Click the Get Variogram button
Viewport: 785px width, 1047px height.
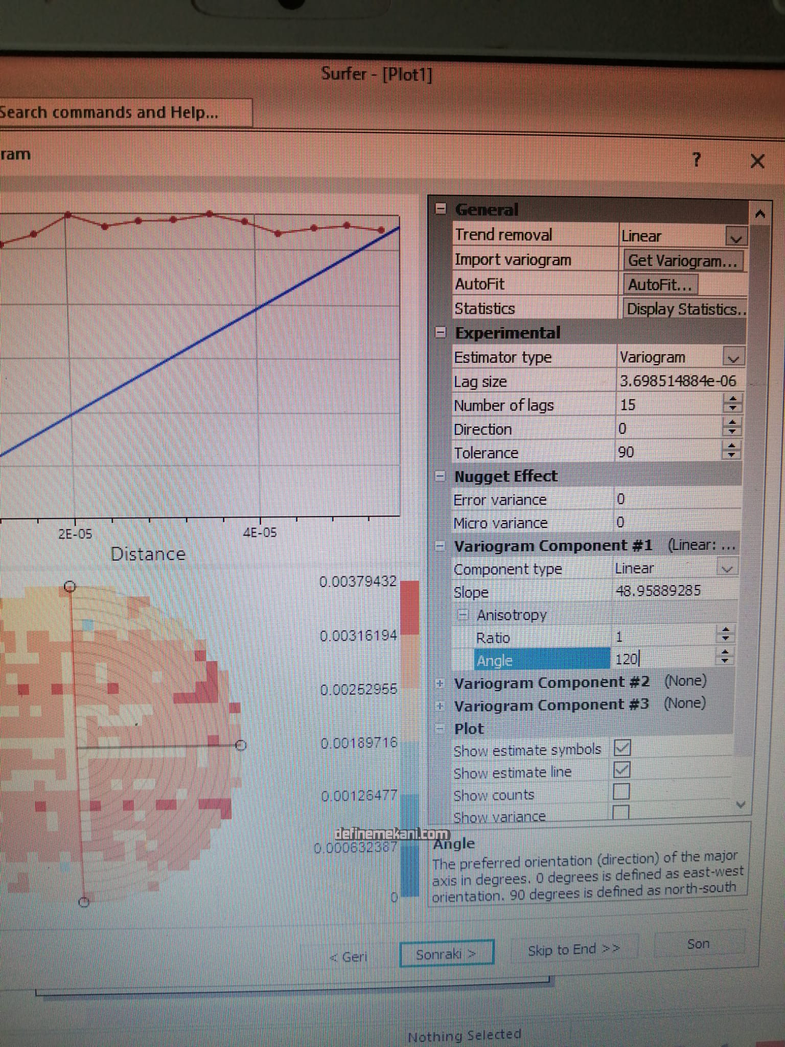pos(682,261)
